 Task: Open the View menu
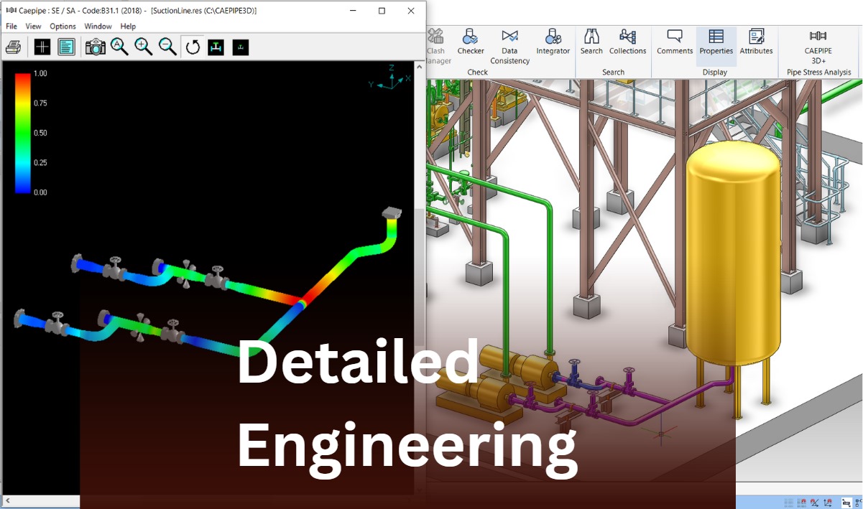click(x=33, y=27)
